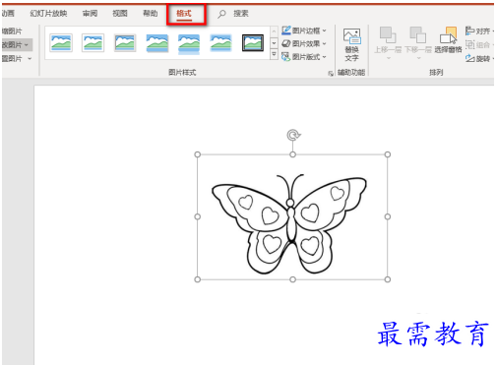Click the top-middle resize handle of the picture
The height and width of the screenshot is (365, 497).
coord(292,154)
